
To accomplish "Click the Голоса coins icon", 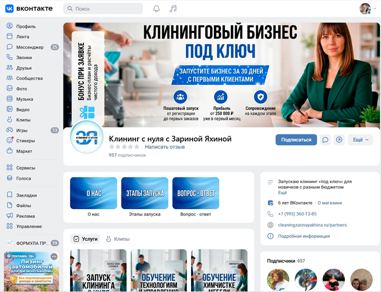I will (x=9, y=178).
